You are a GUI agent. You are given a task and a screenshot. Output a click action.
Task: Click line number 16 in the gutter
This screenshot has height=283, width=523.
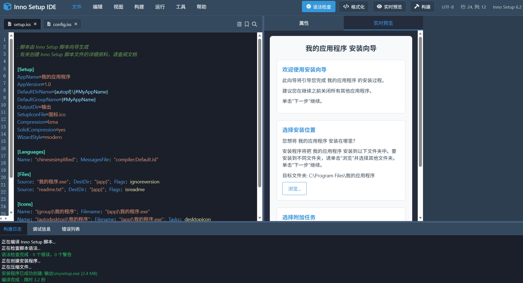click(3, 148)
